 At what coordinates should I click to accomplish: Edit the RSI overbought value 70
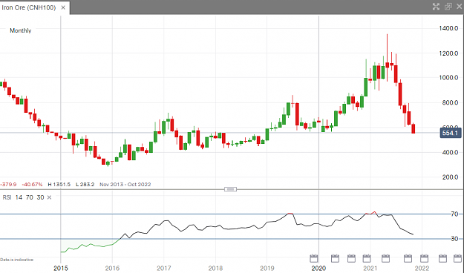[x=29, y=197]
